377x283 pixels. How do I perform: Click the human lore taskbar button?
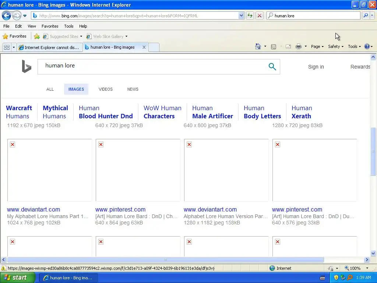tap(68, 278)
